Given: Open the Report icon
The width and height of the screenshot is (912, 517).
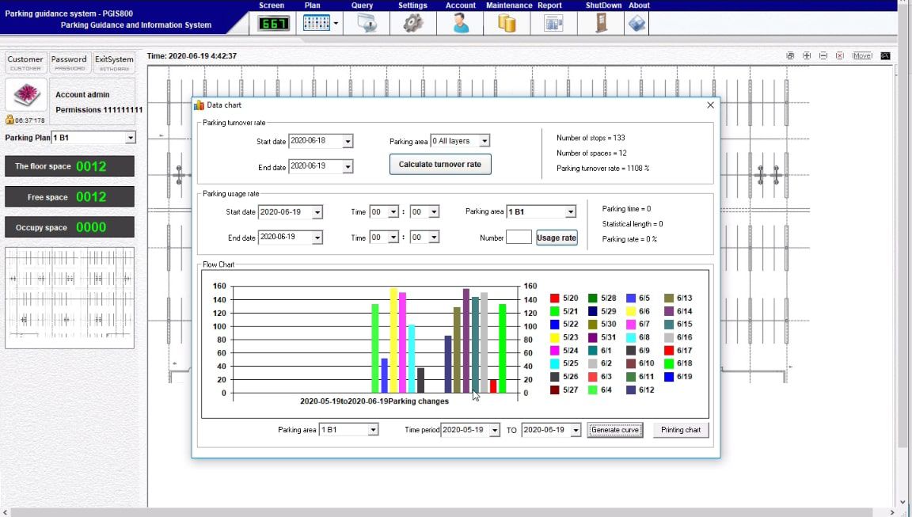Looking at the screenshot, I should (553, 24).
